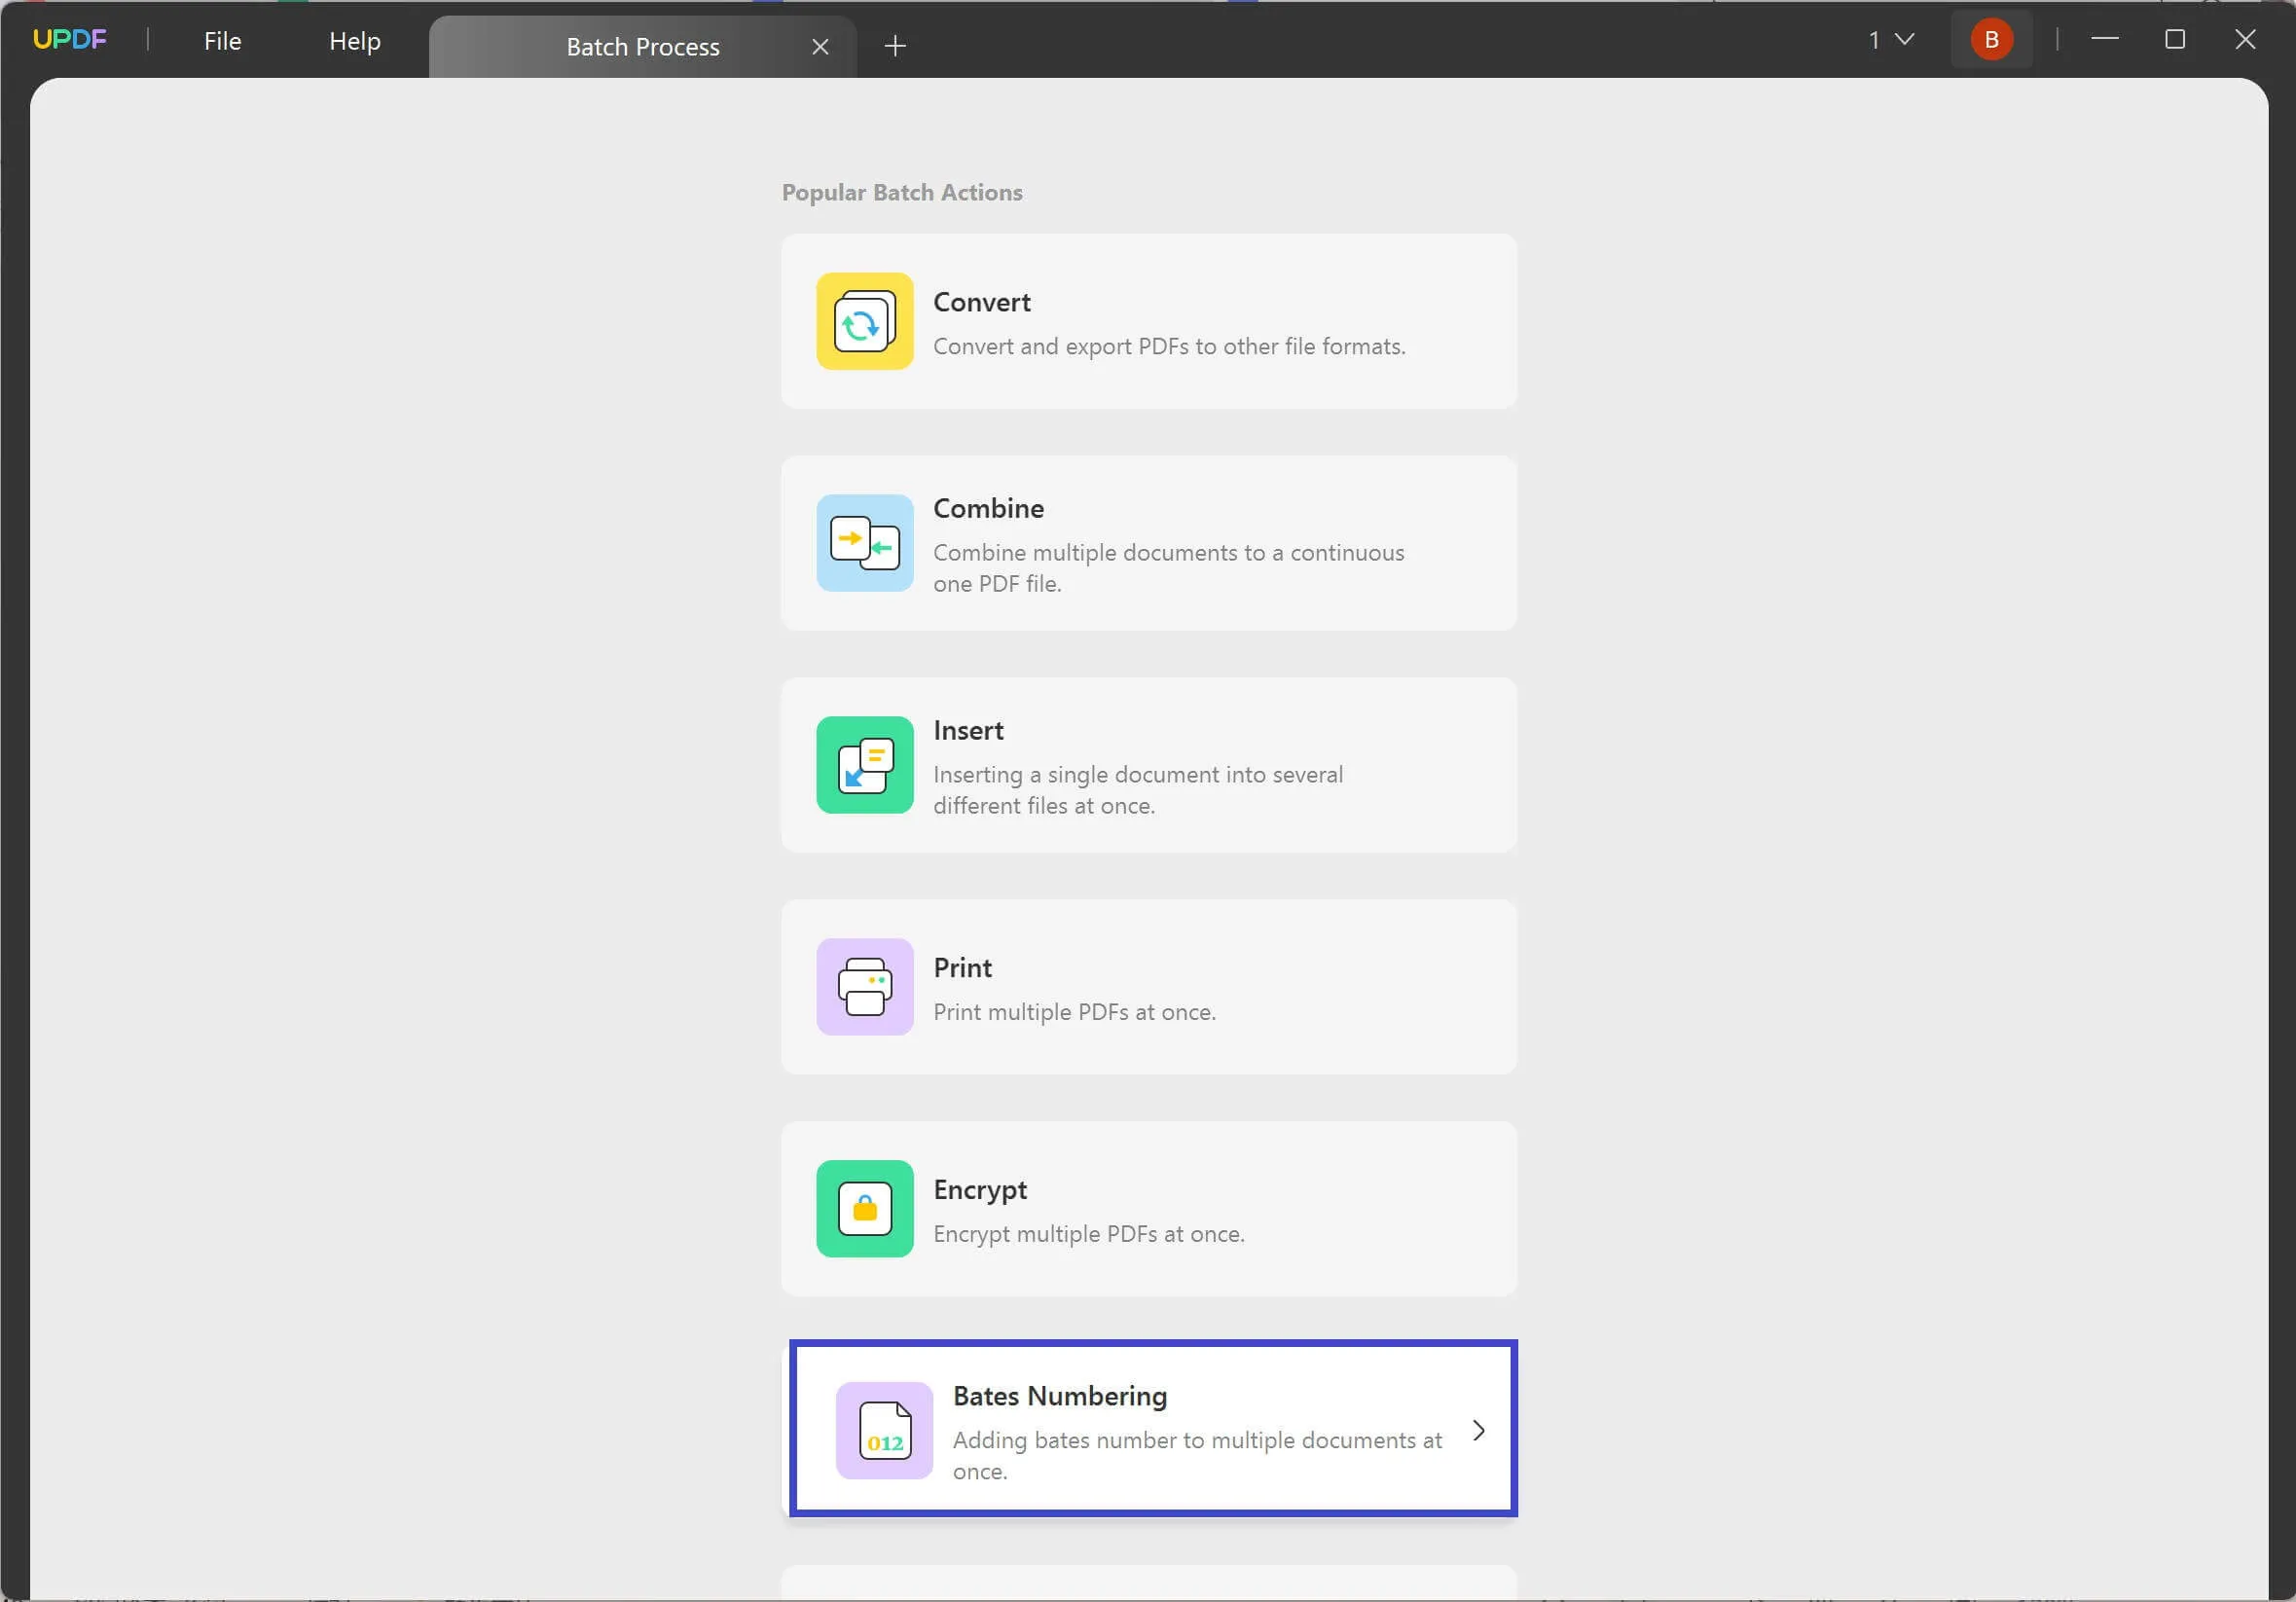
Task: Click the Bates Numbering action button
Action: click(1149, 1429)
